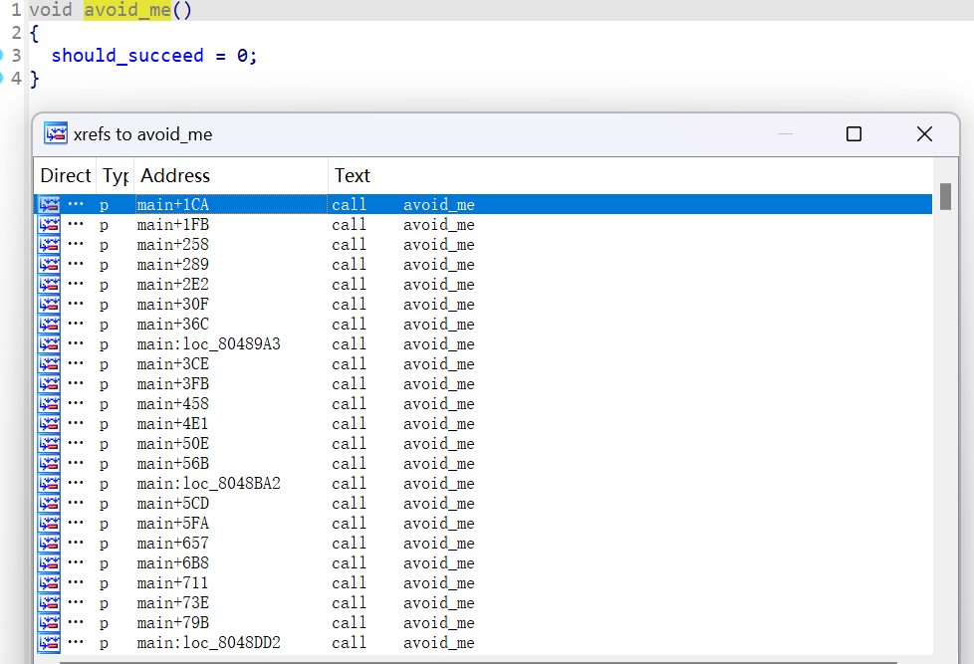Click the xref icon of the loc_80489A3 row
This screenshot has width=974, height=664.
click(49, 343)
